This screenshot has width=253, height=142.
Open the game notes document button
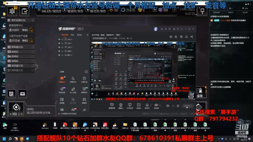[x=11, y=93]
